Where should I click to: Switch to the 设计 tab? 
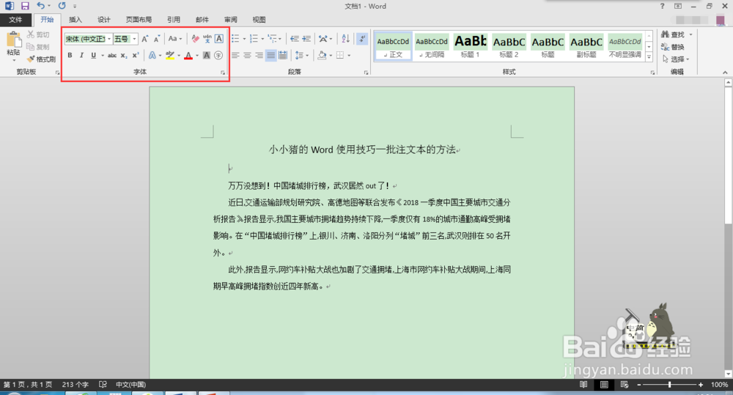(104, 20)
